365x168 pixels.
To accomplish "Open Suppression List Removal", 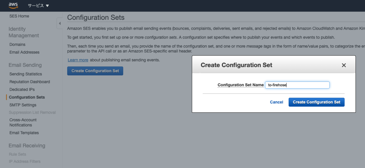I will [x=32, y=112].
